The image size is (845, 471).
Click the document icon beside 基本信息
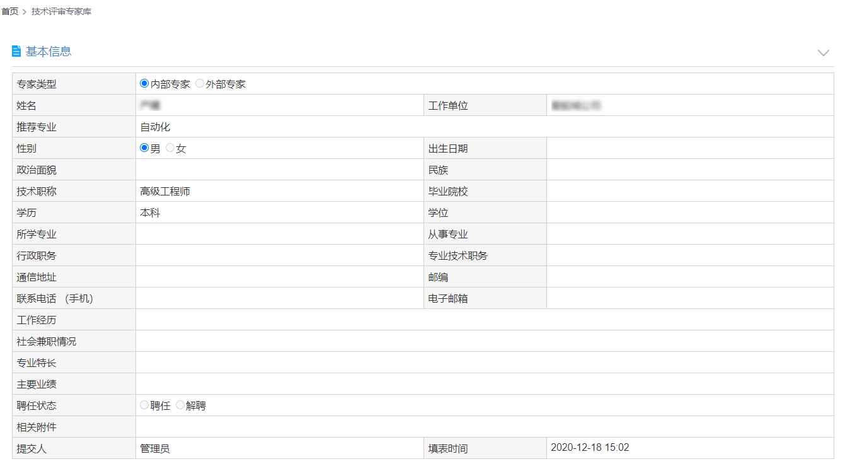[16, 52]
